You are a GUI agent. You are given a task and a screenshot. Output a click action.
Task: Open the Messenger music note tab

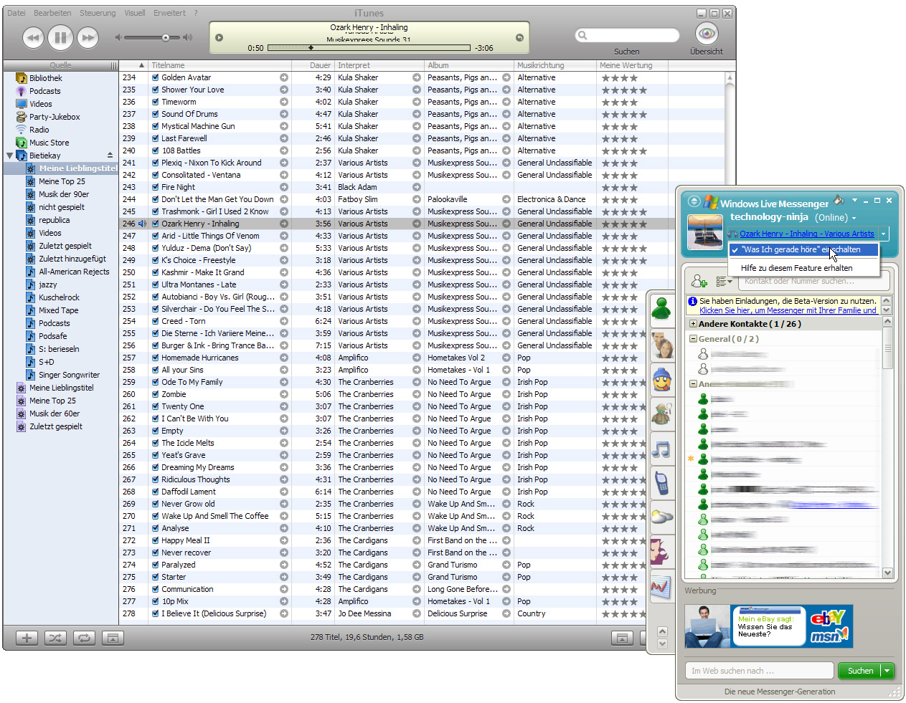661,449
